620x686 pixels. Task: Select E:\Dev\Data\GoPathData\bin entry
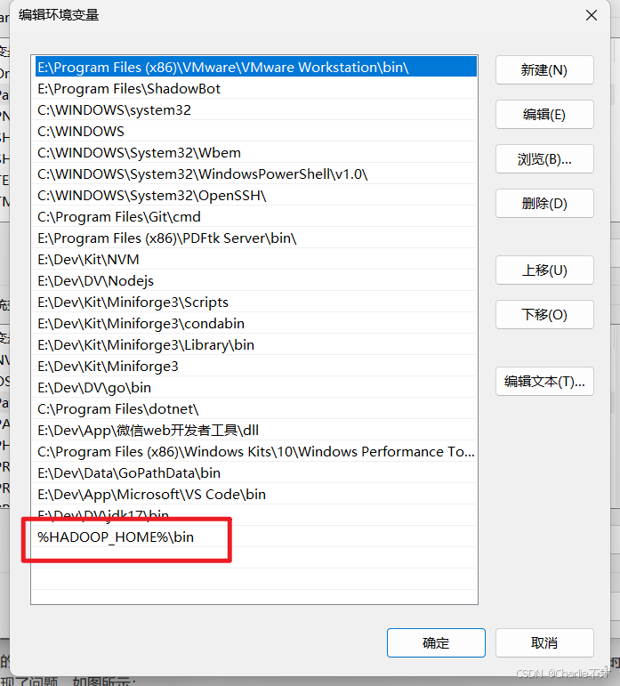[254, 473]
